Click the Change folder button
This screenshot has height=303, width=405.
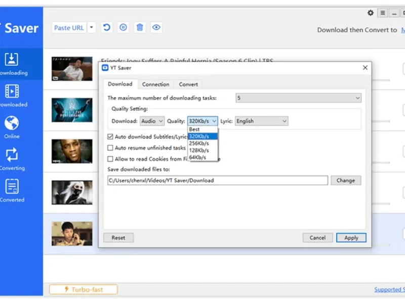tap(346, 180)
